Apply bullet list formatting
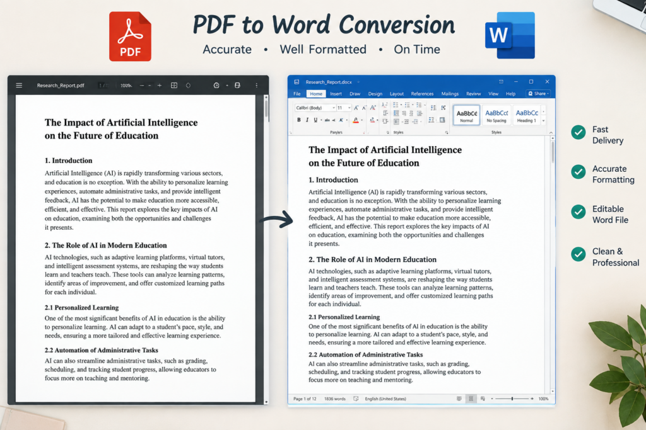This screenshot has height=430, width=646. [396, 105]
